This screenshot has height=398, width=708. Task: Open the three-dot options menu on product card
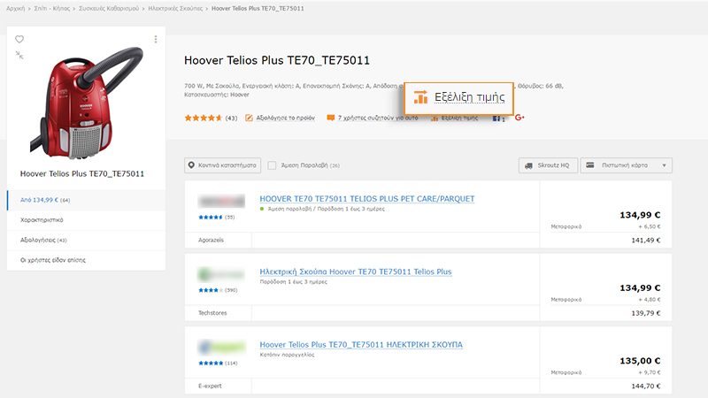(156, 39)
